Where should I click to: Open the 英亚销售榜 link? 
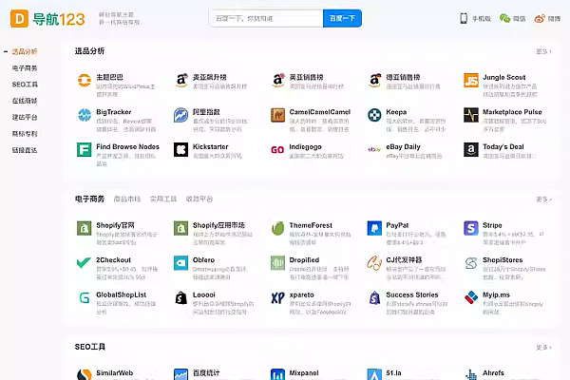pyautogui.click(x=306, y=77)
